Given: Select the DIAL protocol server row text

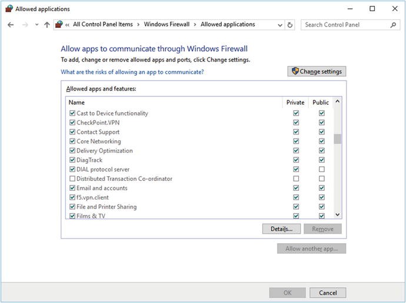Looking at the screenshot, I should pos(103,170).
